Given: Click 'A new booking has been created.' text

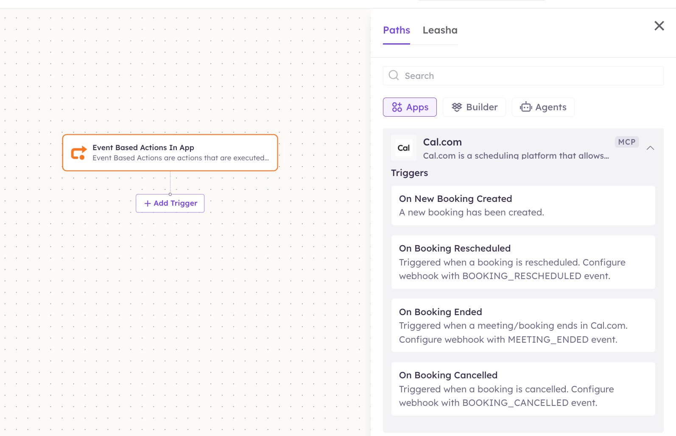Looking at the screenshot, I should [471, 212].
